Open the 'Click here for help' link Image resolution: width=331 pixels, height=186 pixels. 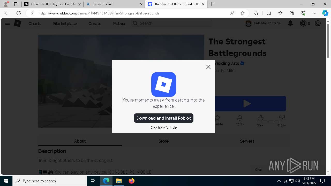coord(164,128)
